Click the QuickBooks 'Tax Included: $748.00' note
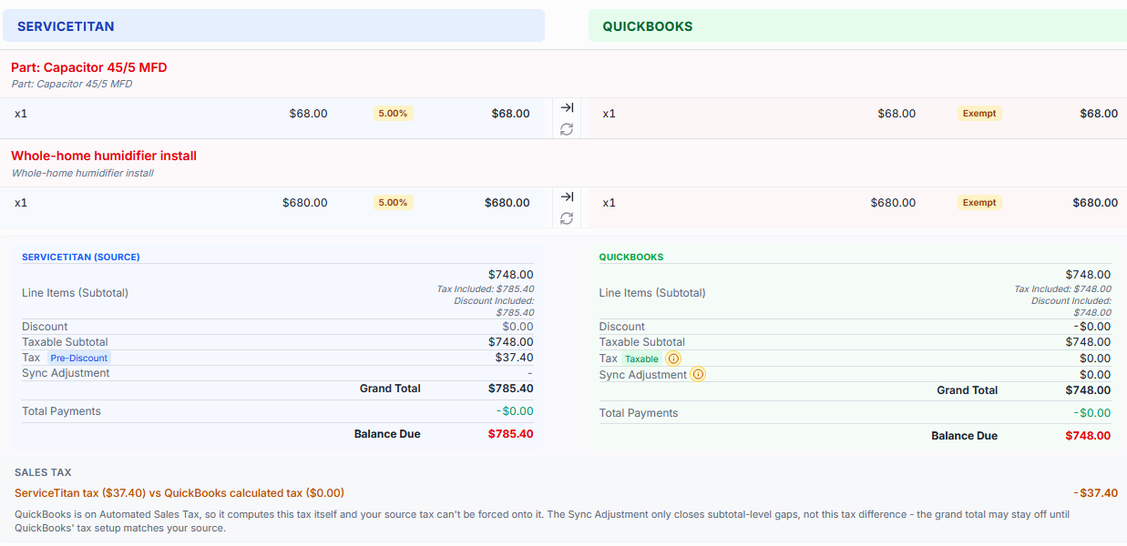 point(1062,289)
